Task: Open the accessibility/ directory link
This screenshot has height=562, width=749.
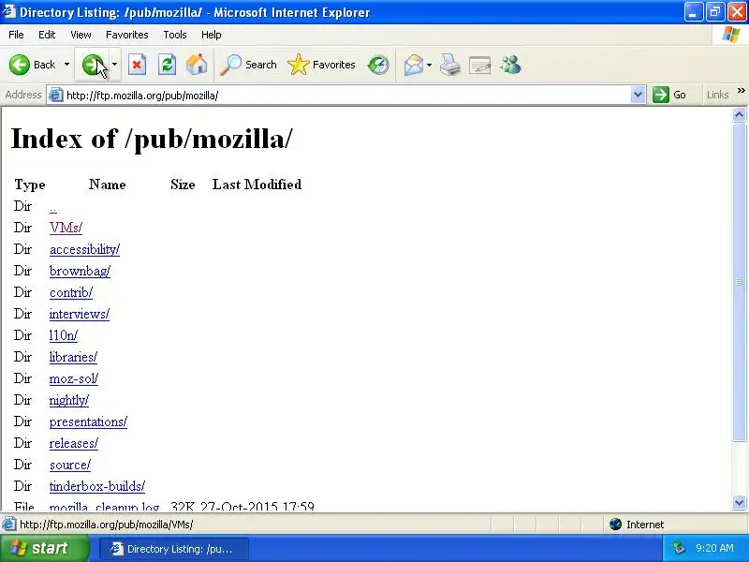Action: [84, 249]
